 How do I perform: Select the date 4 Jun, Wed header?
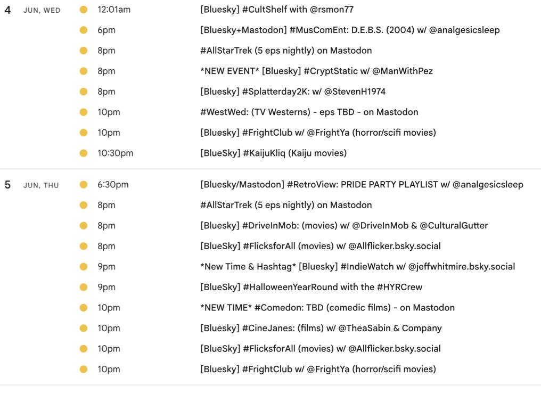tap(32, 10)
